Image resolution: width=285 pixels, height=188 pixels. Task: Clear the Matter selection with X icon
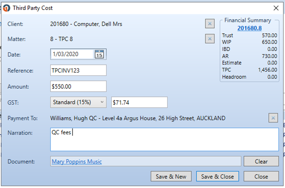(210, 38)
